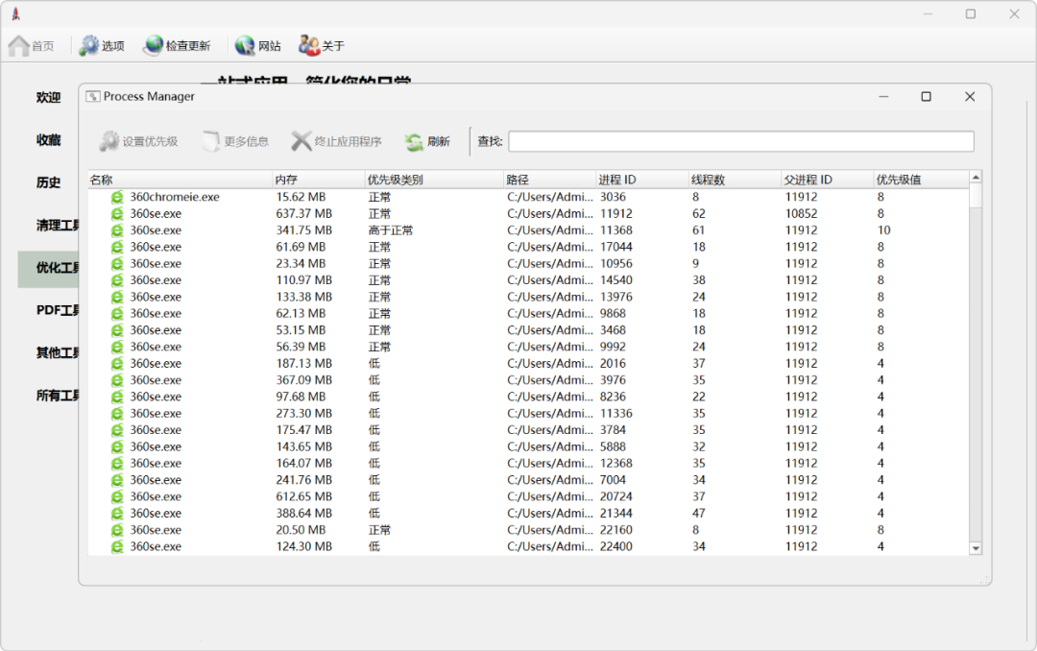Click parent process ID 10852 cell
The image size is (1037, 651).
click(x=801, y=214)
